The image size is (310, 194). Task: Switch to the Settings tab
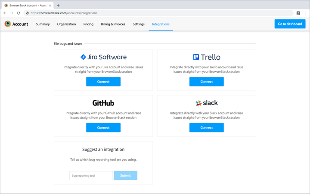[139, 24]
